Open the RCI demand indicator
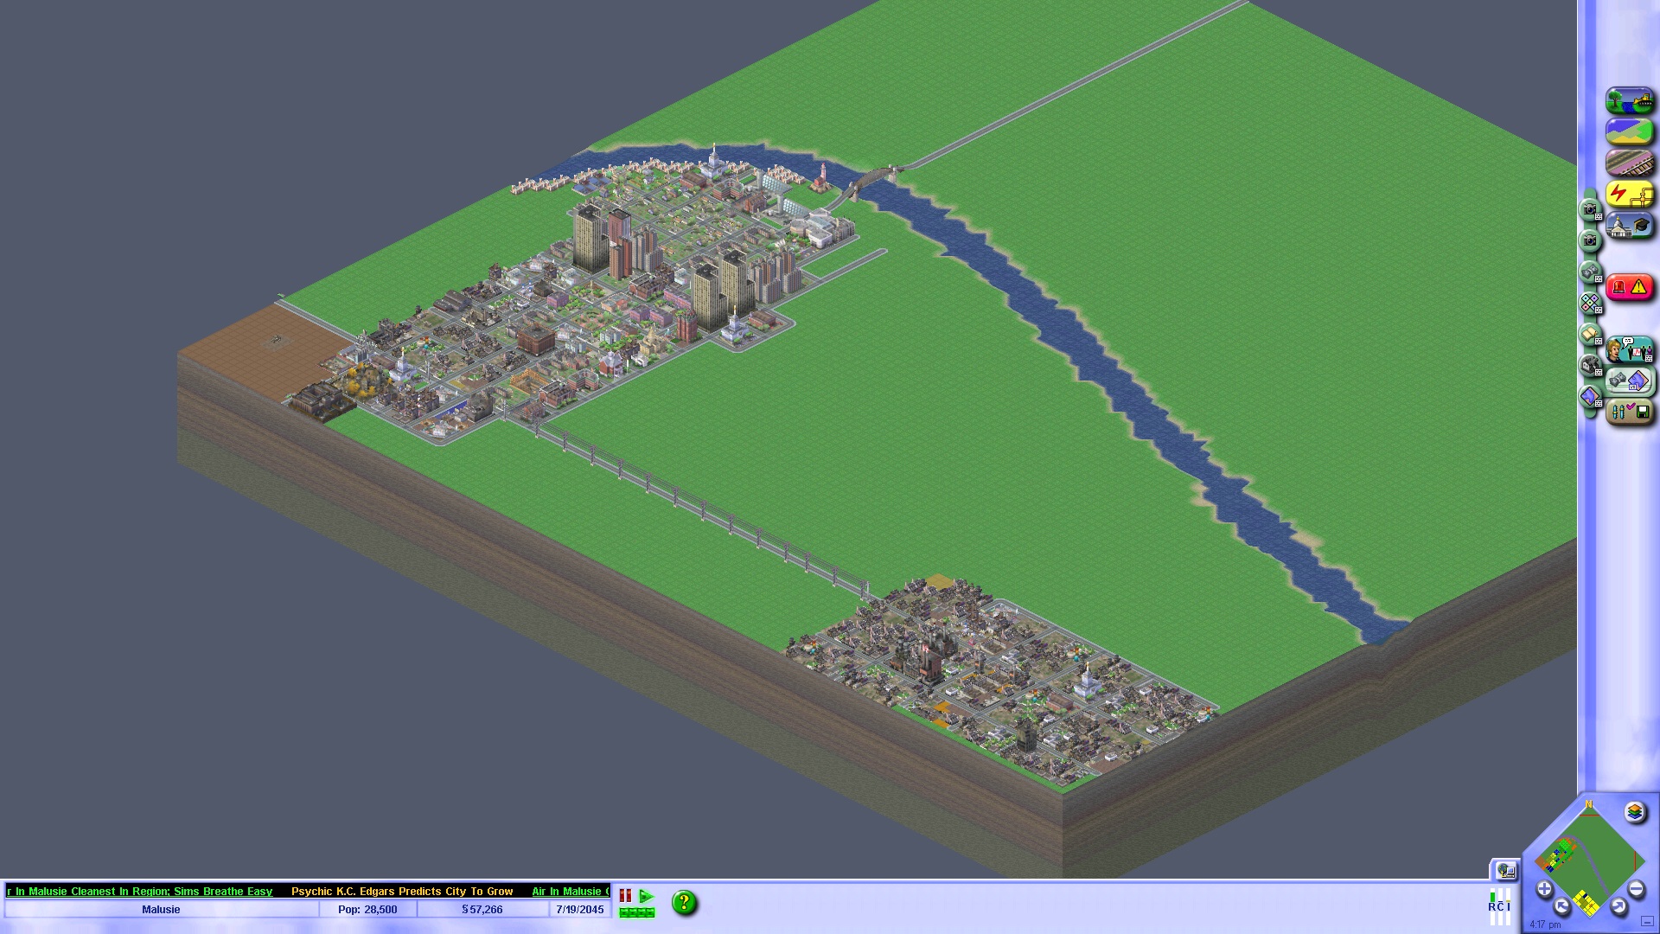Image resolution: width=1660 pixels, height=934 pixels. [1499, 905]
